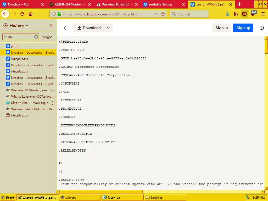Click the extension icon with 161 badge

pyautogui.click(x=253, y=13)
